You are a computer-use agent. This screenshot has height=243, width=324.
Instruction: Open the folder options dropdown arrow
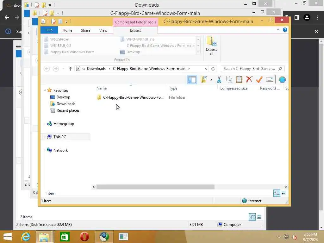click(211, 79)
